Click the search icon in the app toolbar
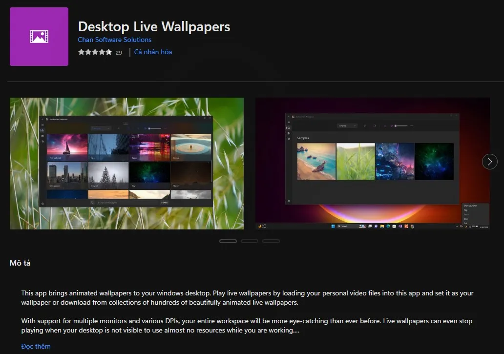Image resolution: width=504 pixels, height=354 pixels. pyautogui.click(x=365, y=126)
